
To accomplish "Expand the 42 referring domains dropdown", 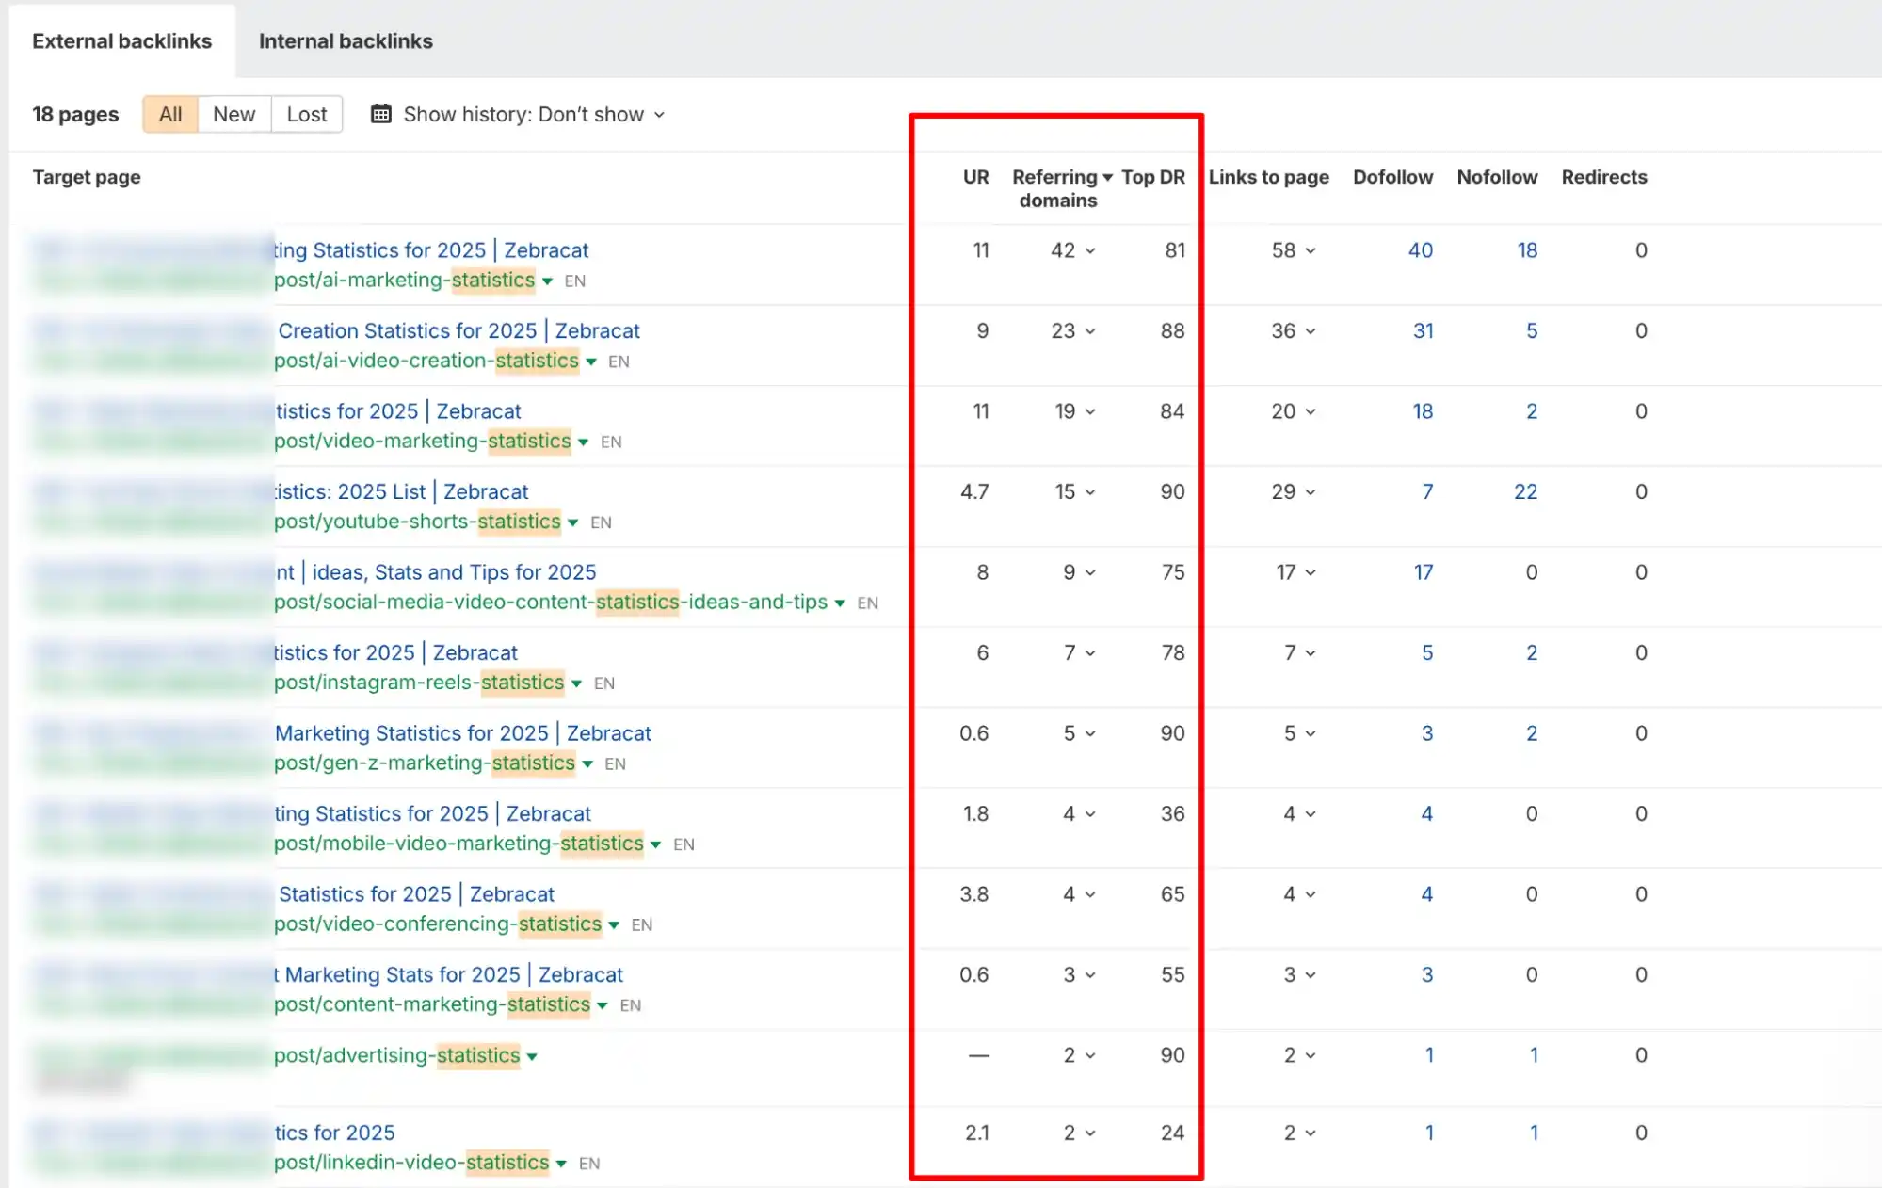I will click(x=1073, y=250).
